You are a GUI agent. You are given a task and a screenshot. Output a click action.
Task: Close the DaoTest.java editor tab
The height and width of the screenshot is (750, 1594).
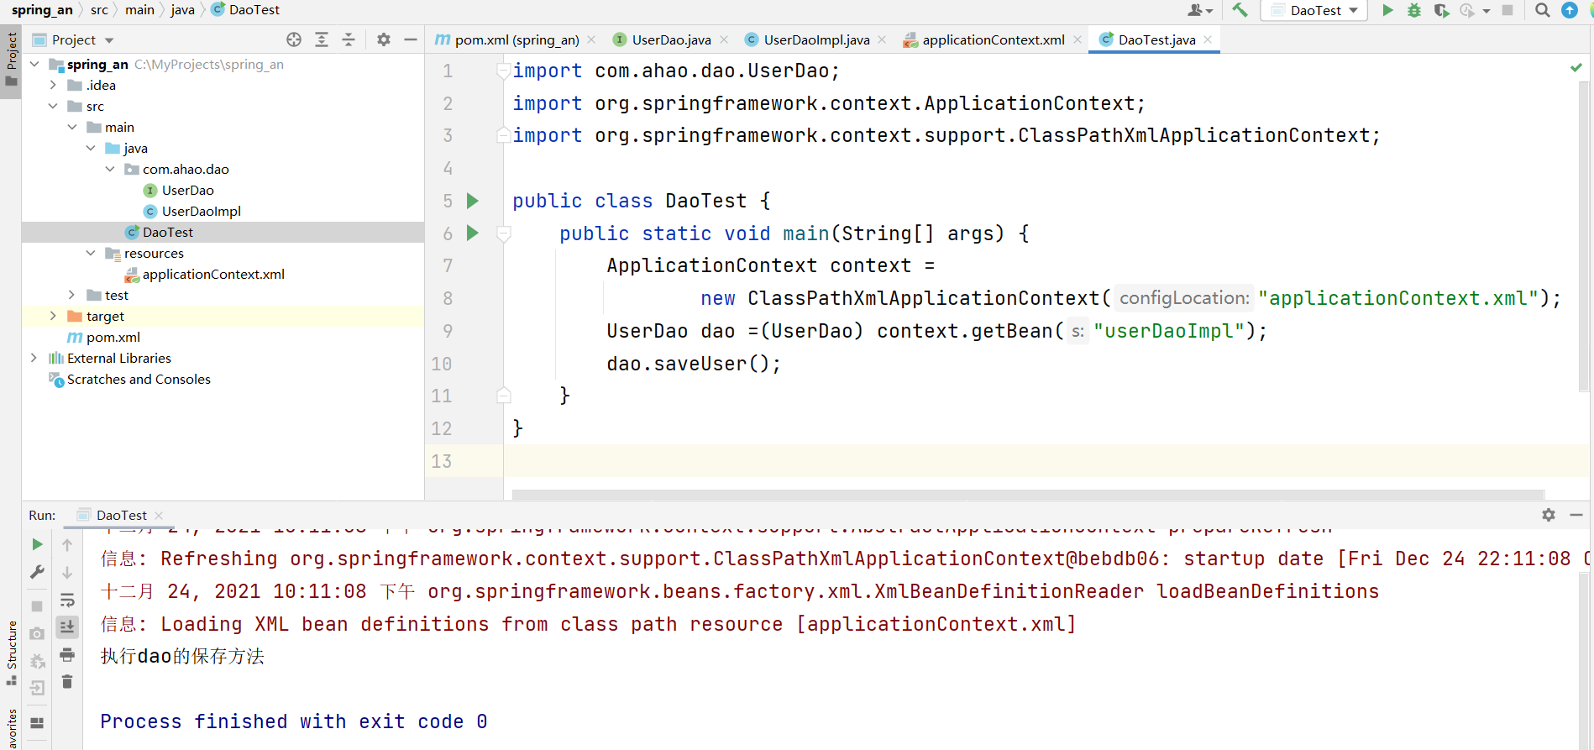pyautogui.click(x=1208, y=39)
